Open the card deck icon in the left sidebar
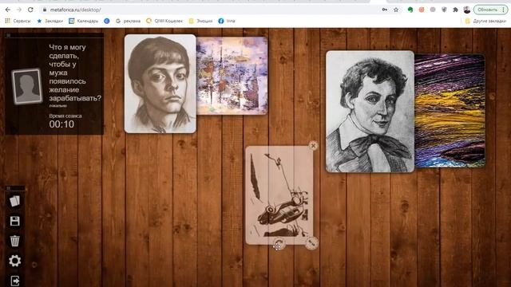Screen dimensions: 511x287 coord(14,201)
